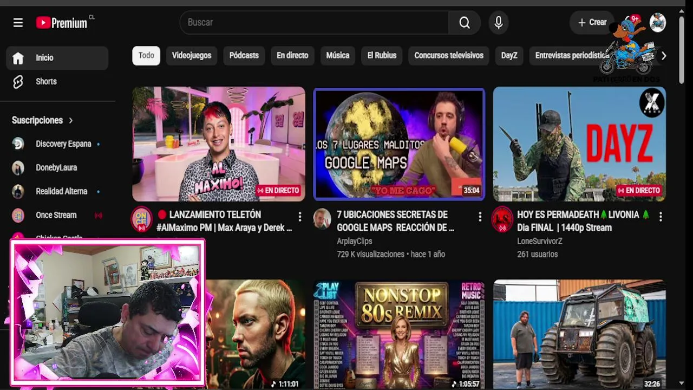
Task: Play the Google Maps lugares malditos thumbnail
Action: [x=399, y=144]
